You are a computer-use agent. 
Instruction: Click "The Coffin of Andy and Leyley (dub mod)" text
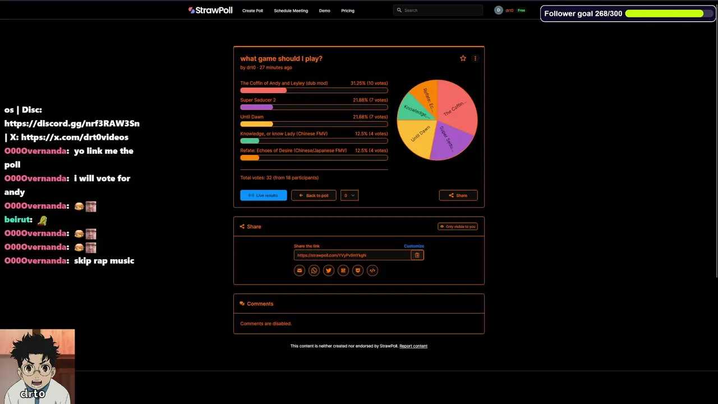pyautogui.click(x=284, y=83)
